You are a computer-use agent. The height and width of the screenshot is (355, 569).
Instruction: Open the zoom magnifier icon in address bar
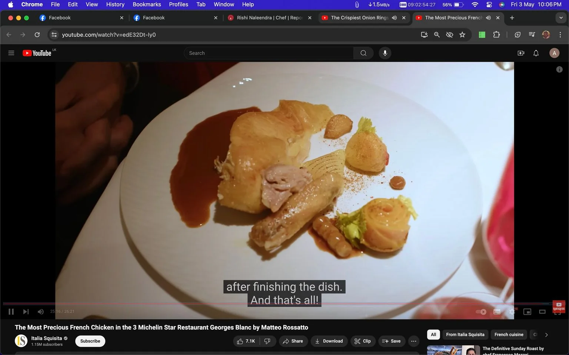pos(437,34)
